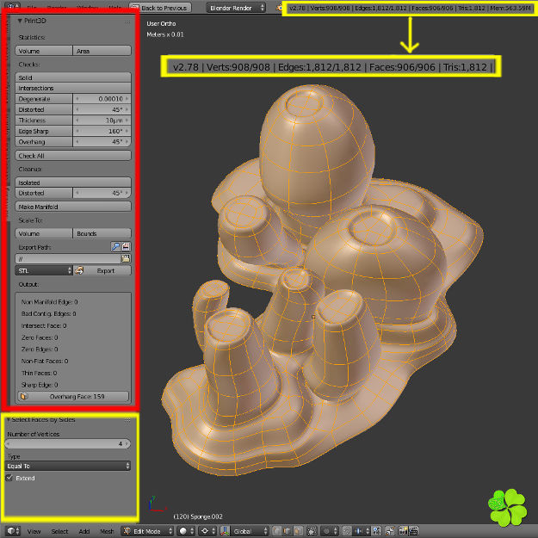Click the OpenGL render animation clapper icon
The image size is (538, 538).
coord(414,531)
